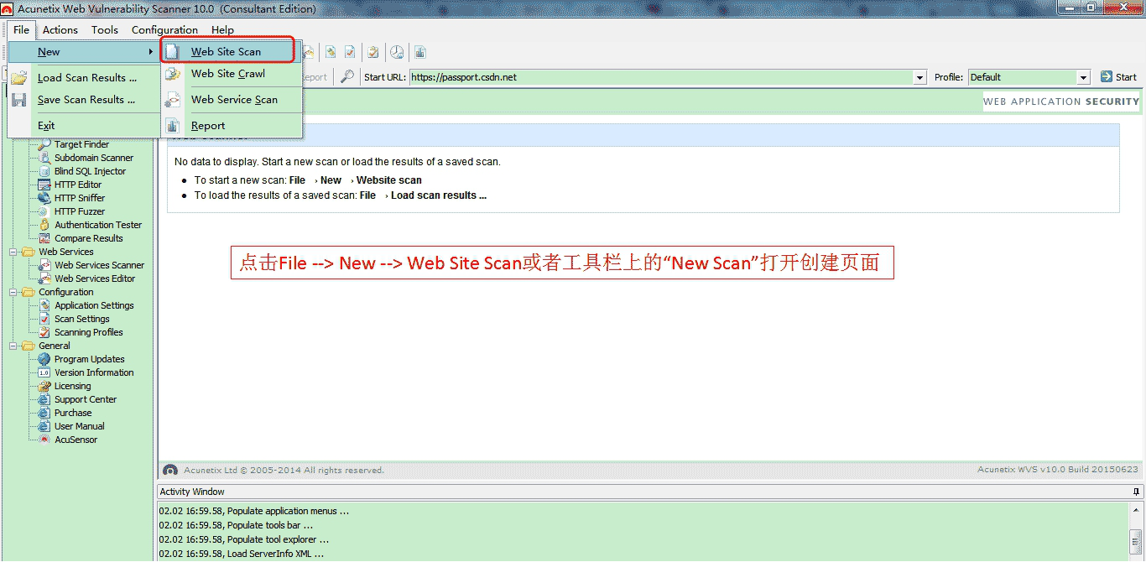Click the magnifier search icon beside Start URL
1146x583 pixels.
coord(346,77)
